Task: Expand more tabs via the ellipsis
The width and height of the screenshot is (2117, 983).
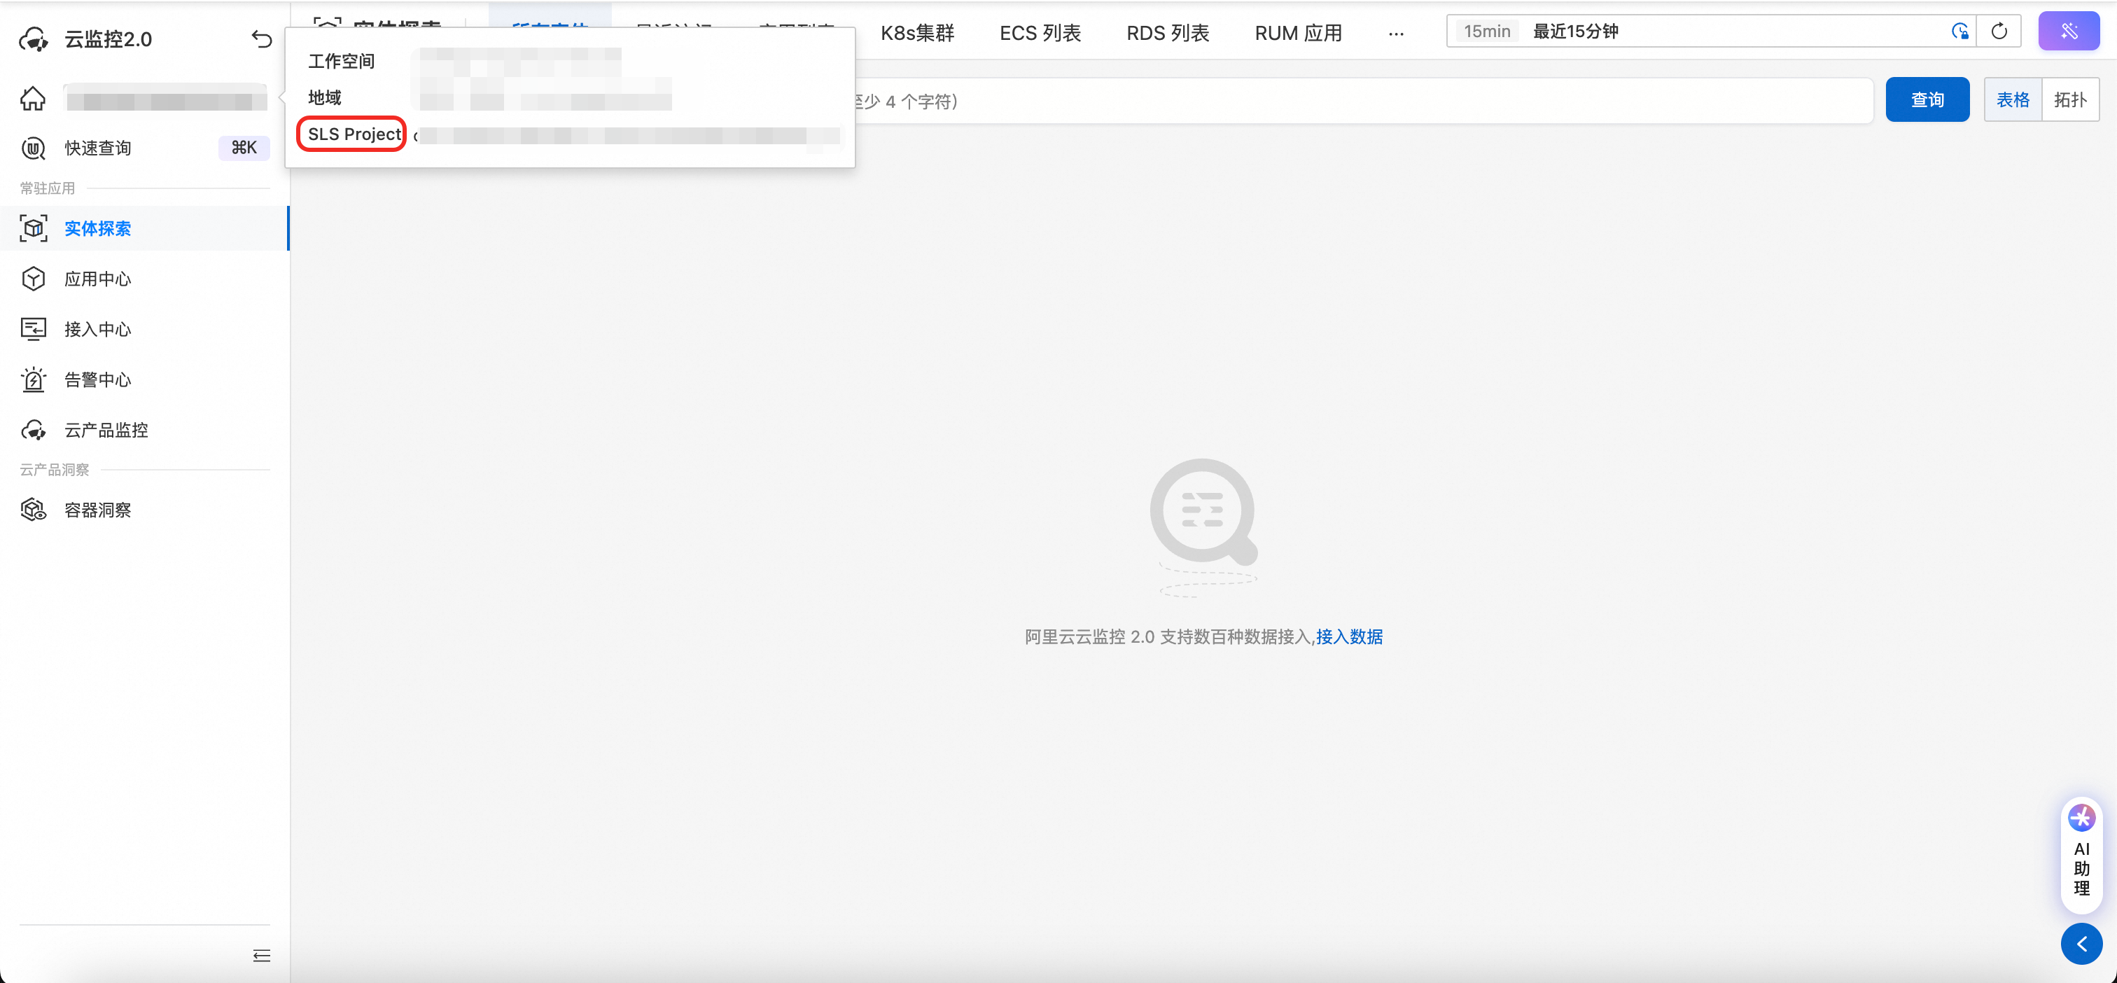Action: 1395,34
